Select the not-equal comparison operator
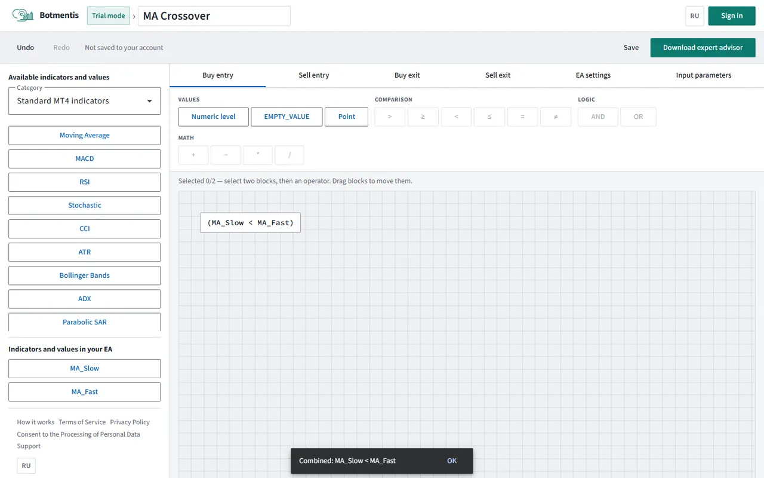764x478 pixels. pos(556,117)
